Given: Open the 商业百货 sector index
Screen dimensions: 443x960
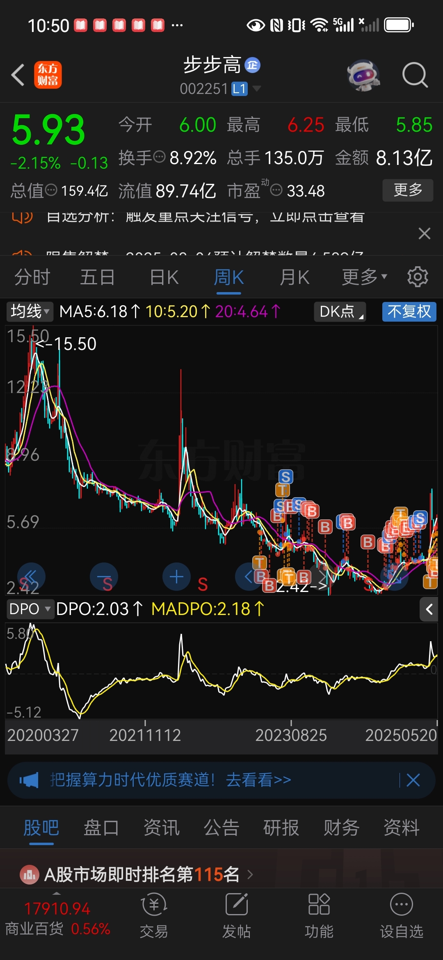Looking at the screenshot, I should pos(57,919).
